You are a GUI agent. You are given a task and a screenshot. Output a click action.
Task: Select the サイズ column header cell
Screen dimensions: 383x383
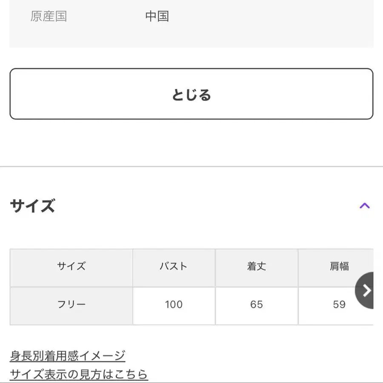pyautogui.click(x=71, y=266)
